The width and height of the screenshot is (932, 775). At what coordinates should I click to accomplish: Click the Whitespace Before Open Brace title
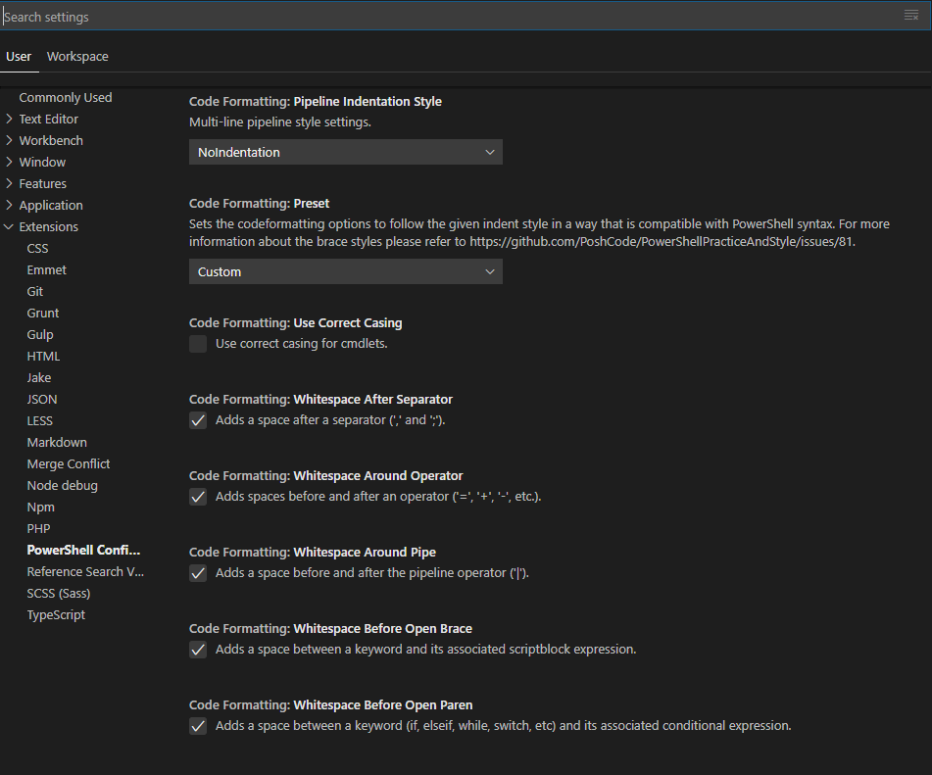330,629
